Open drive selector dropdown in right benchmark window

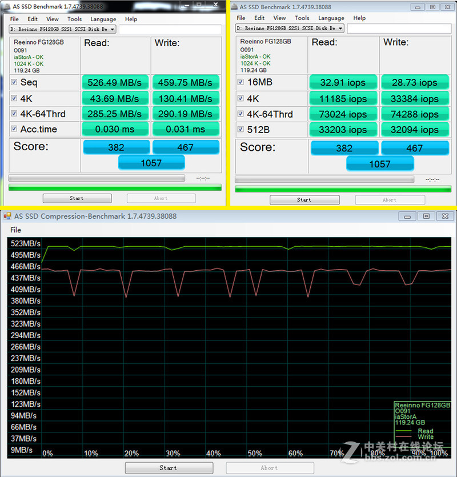click(290, 29)
